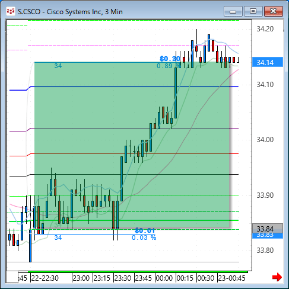Click the 23:30 time axis label

tap(123, 278)
